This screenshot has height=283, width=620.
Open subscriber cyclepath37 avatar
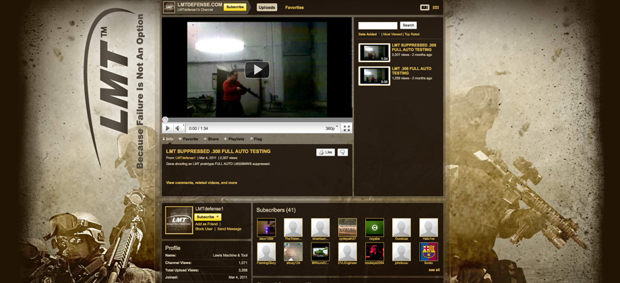point(348,228)
